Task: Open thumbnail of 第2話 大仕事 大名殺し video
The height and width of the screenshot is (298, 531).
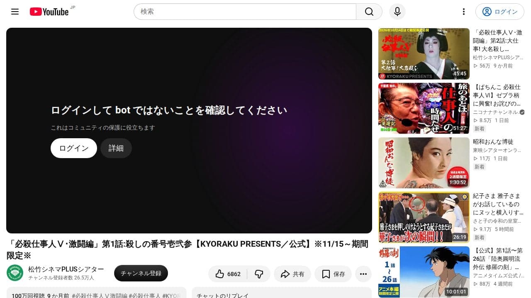Action: 424,54
